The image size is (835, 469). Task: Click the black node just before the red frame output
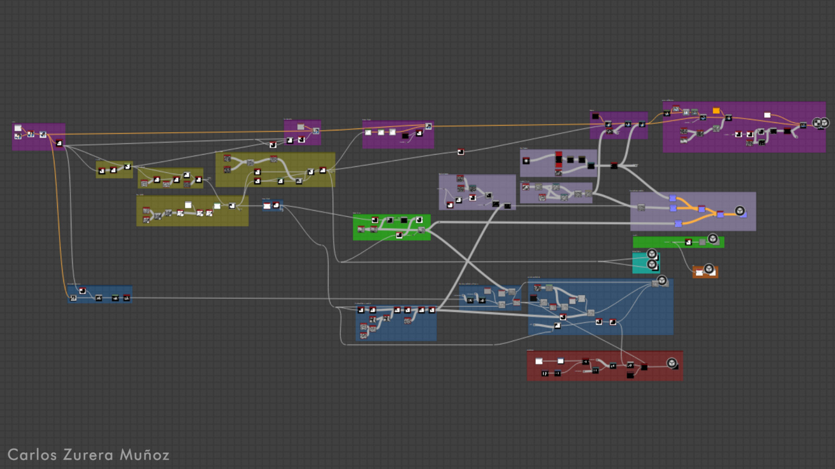644,367
